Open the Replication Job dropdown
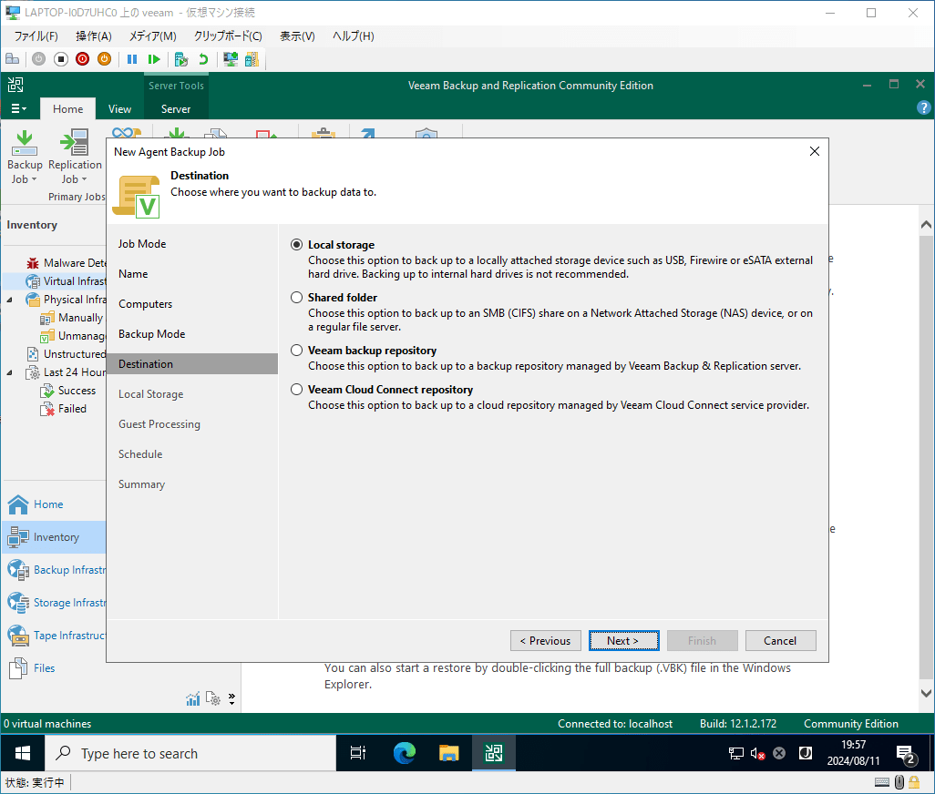This screenshot has height=794, width=935. (75, 158)
